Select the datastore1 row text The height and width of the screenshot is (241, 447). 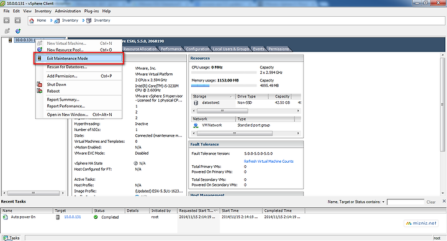click(x=210, y=102)
